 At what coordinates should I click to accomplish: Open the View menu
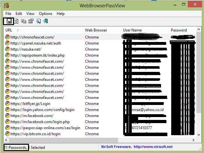tap(30, 14)
